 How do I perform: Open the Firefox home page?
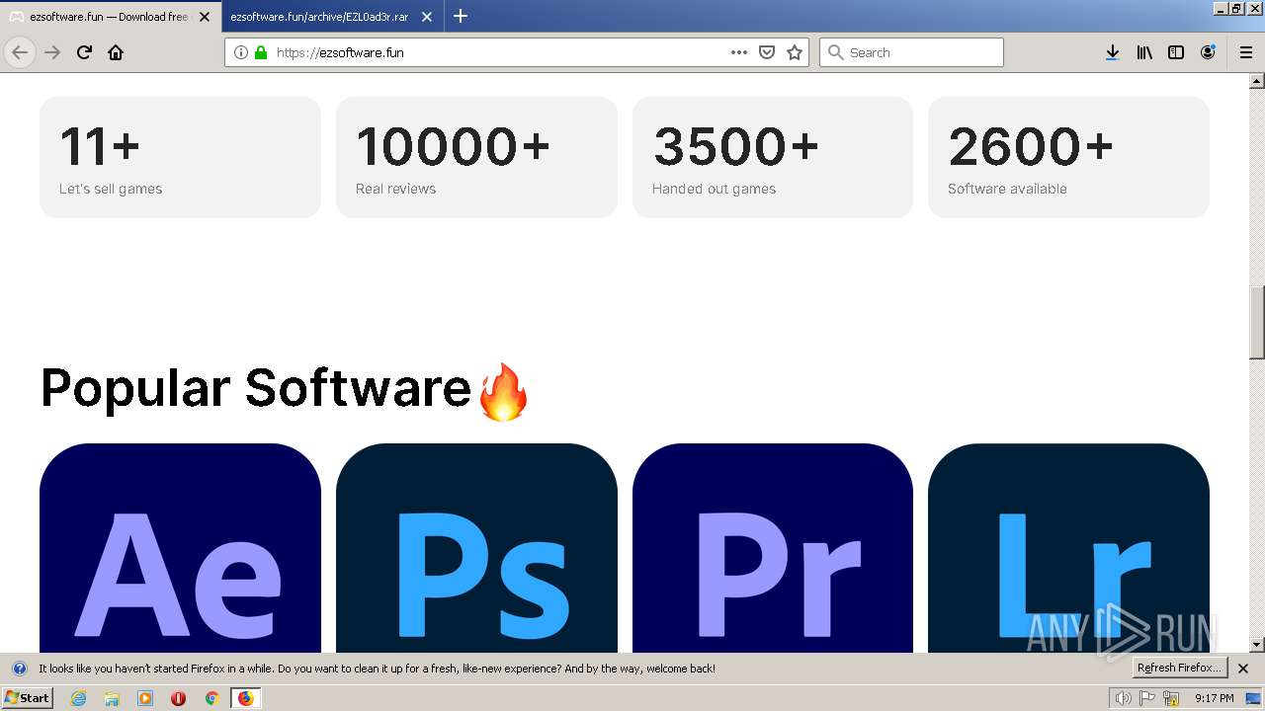pyautogui.click(x=116, y=52)
